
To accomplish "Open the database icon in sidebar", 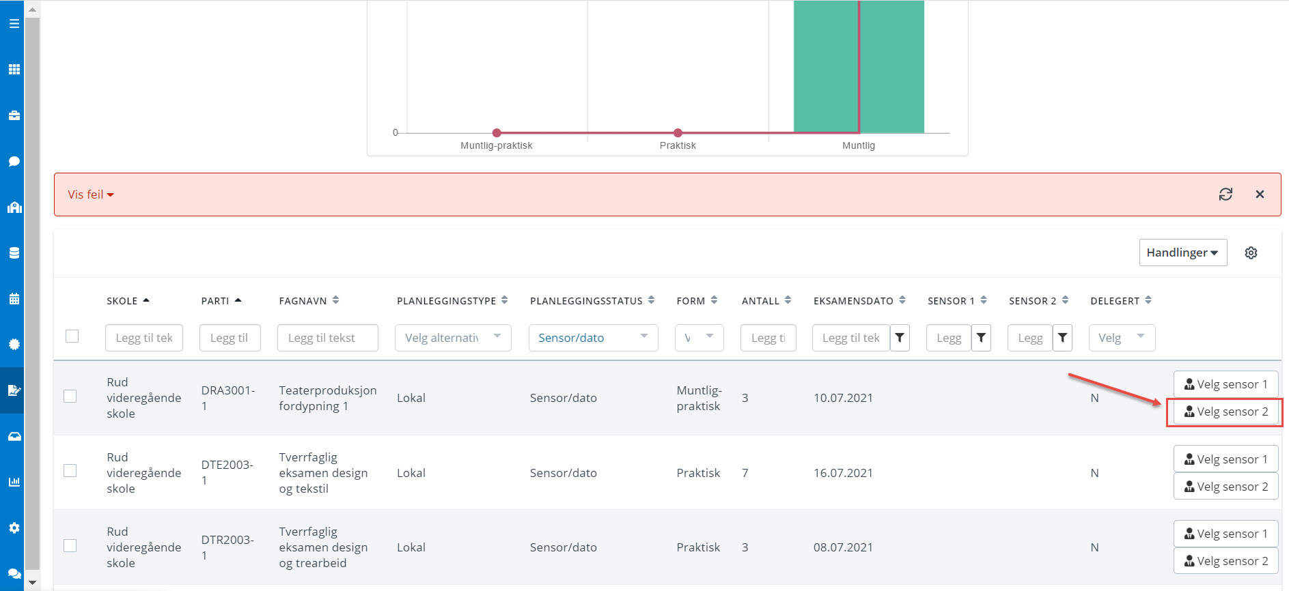I will tap(14, 253).
